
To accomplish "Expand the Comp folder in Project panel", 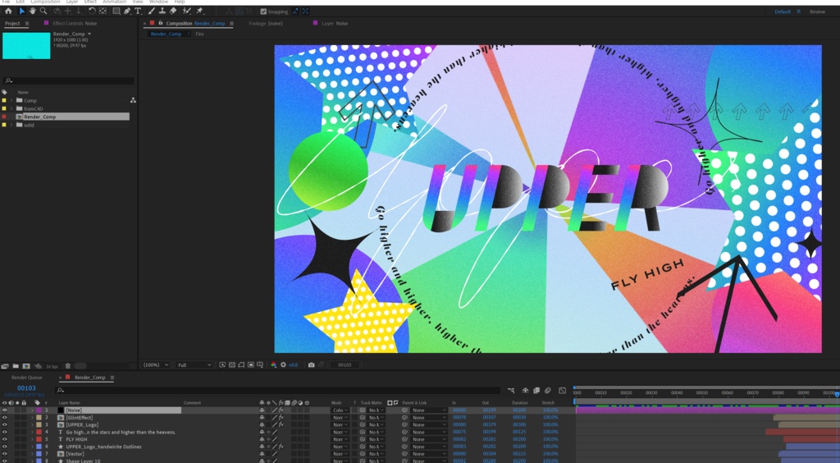I will [x=11, y=100].
